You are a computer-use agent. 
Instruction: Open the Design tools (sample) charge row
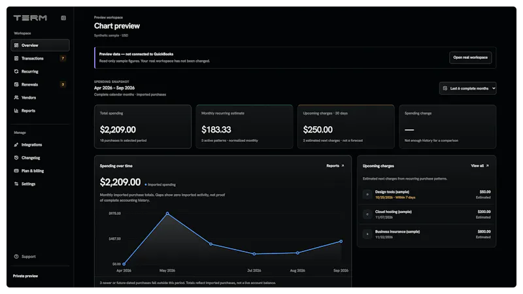point(426,194)
